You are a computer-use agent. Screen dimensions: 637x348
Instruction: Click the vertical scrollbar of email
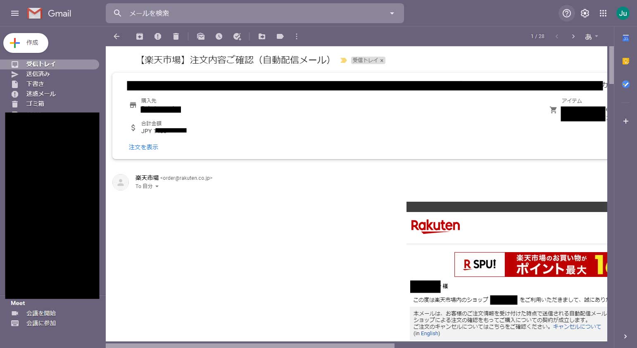tap(611, 65)
